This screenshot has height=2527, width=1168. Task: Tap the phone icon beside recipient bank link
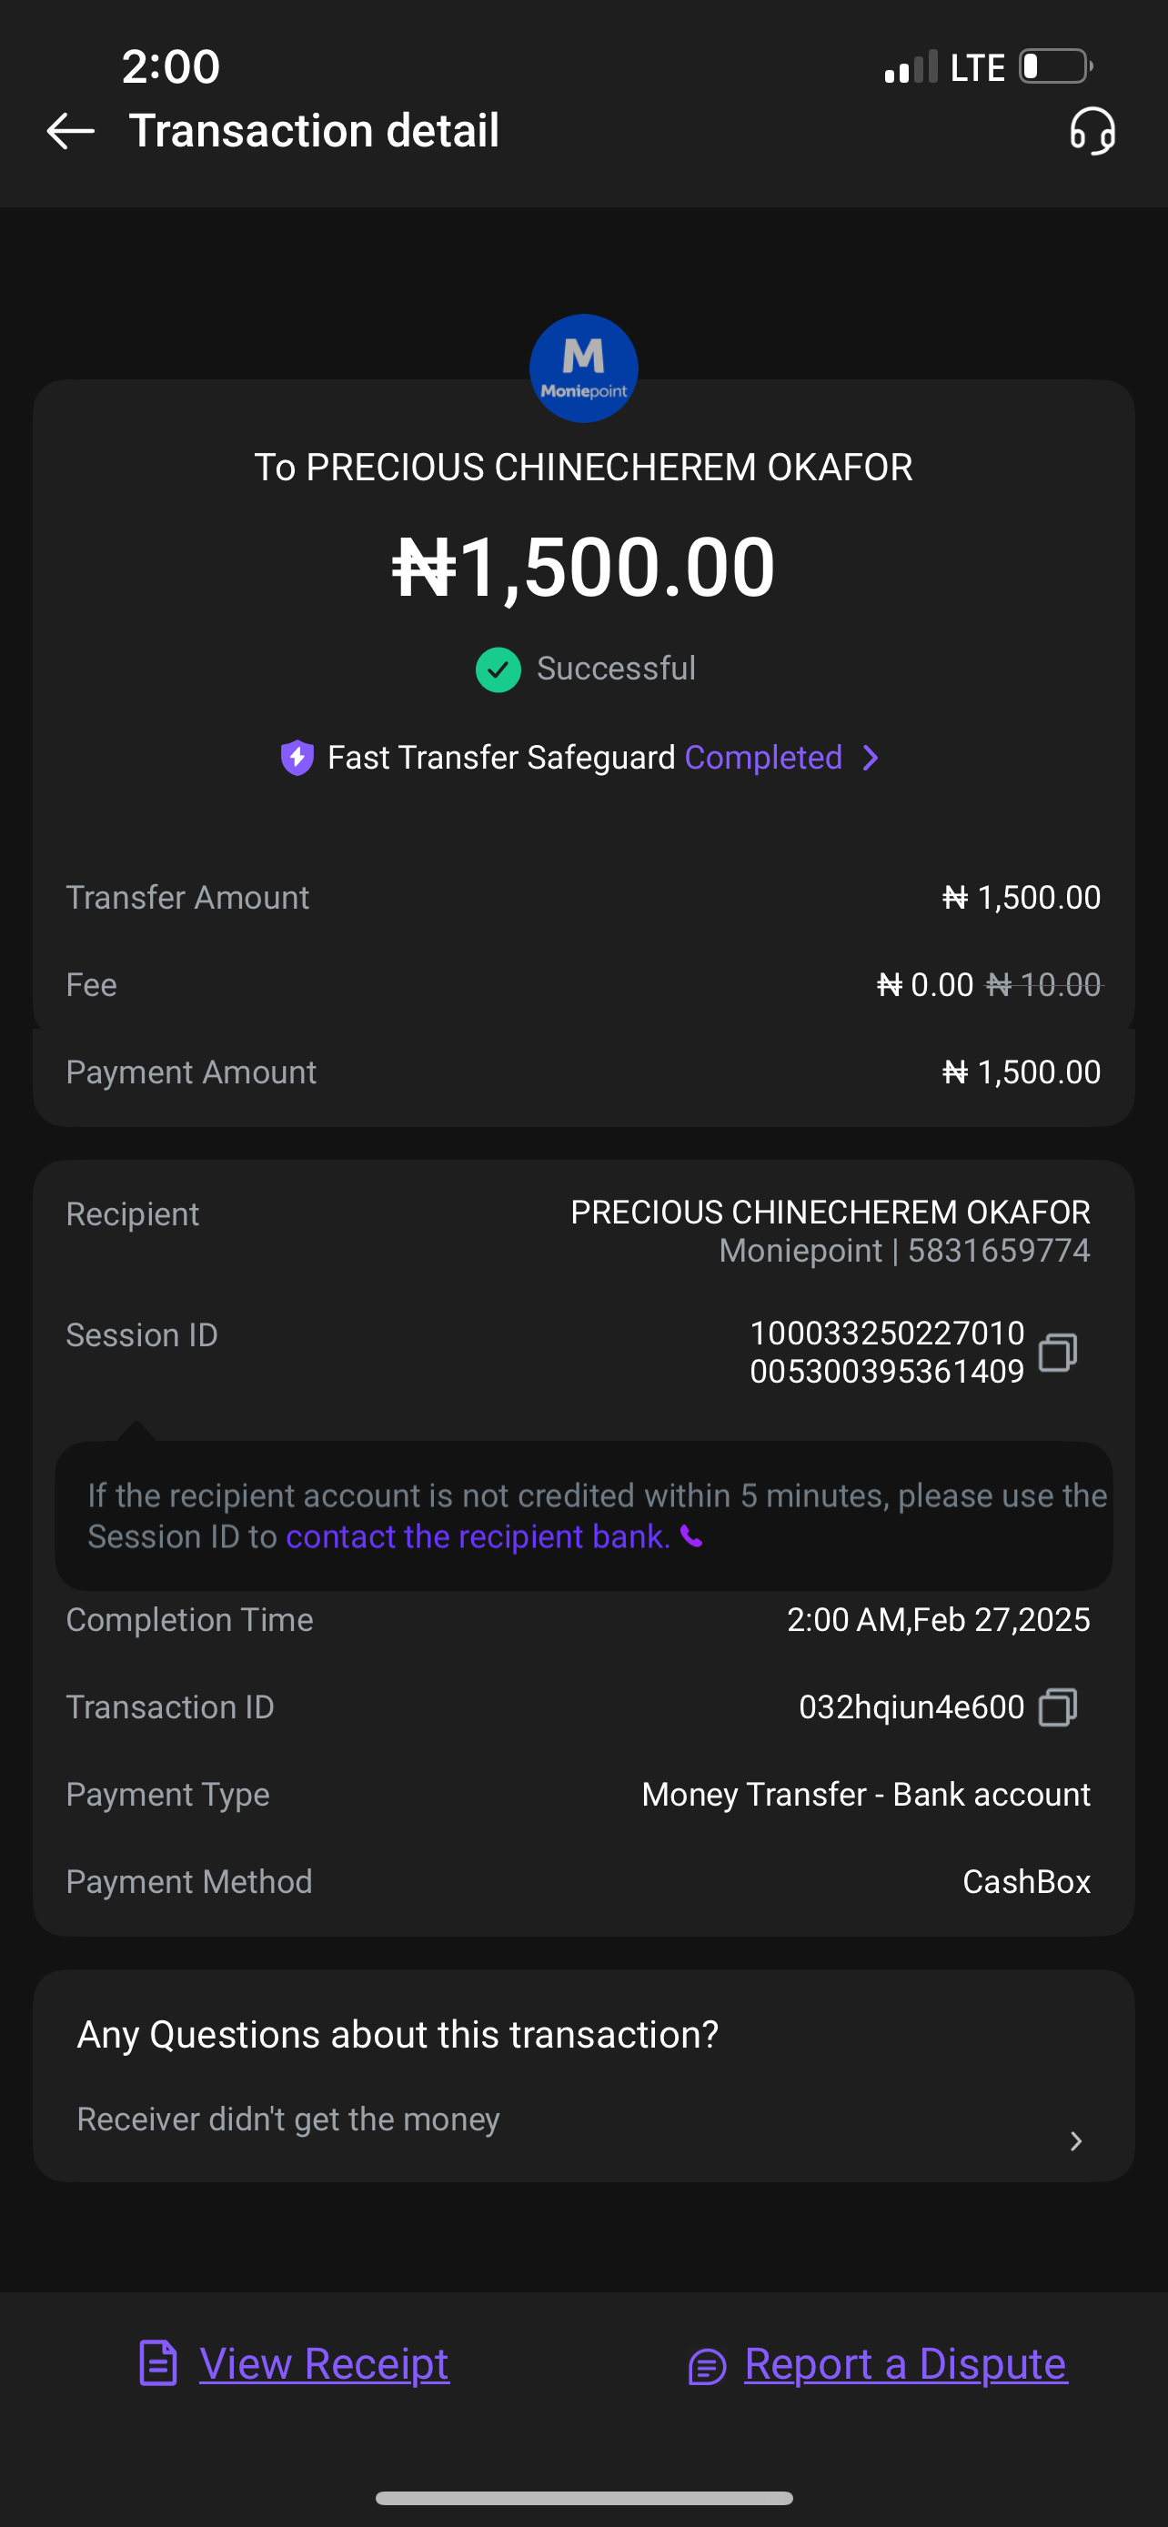(691, 1536)
